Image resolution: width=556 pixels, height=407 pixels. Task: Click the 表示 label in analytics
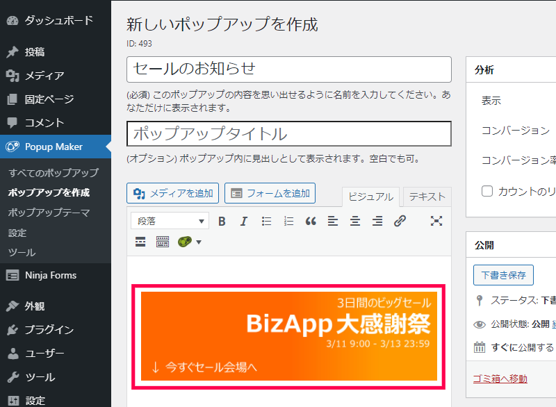(x=491, y=101)
